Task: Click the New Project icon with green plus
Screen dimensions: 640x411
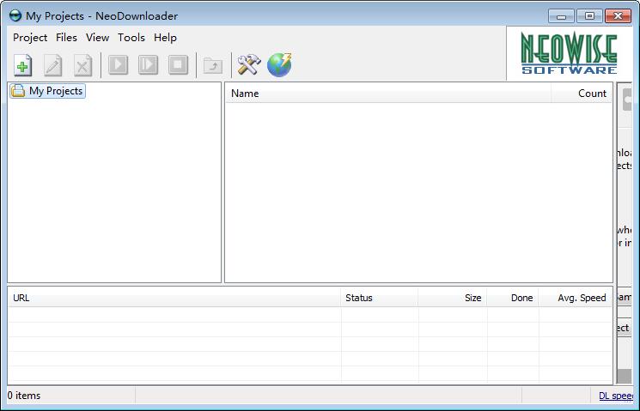Action: 23,65
